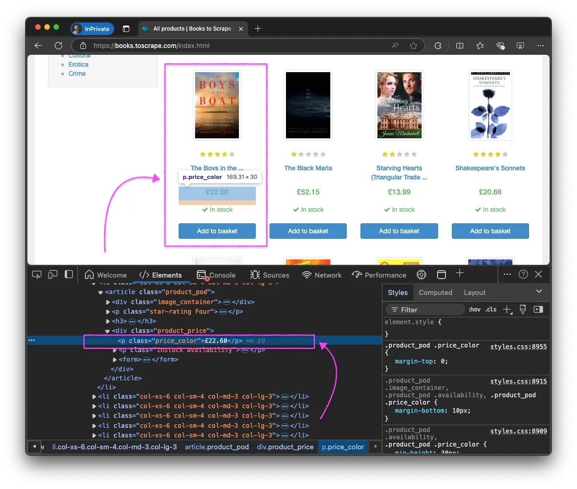Open a new tab with plus
This screenshot has width=577, height=489.
coord(258,29)
